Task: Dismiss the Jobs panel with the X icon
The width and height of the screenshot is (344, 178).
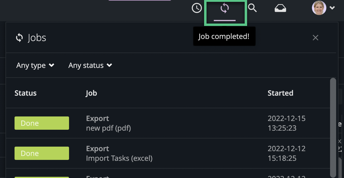Action: (315, 37)
